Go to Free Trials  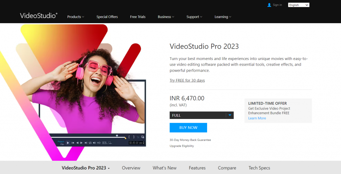[138, 17]
